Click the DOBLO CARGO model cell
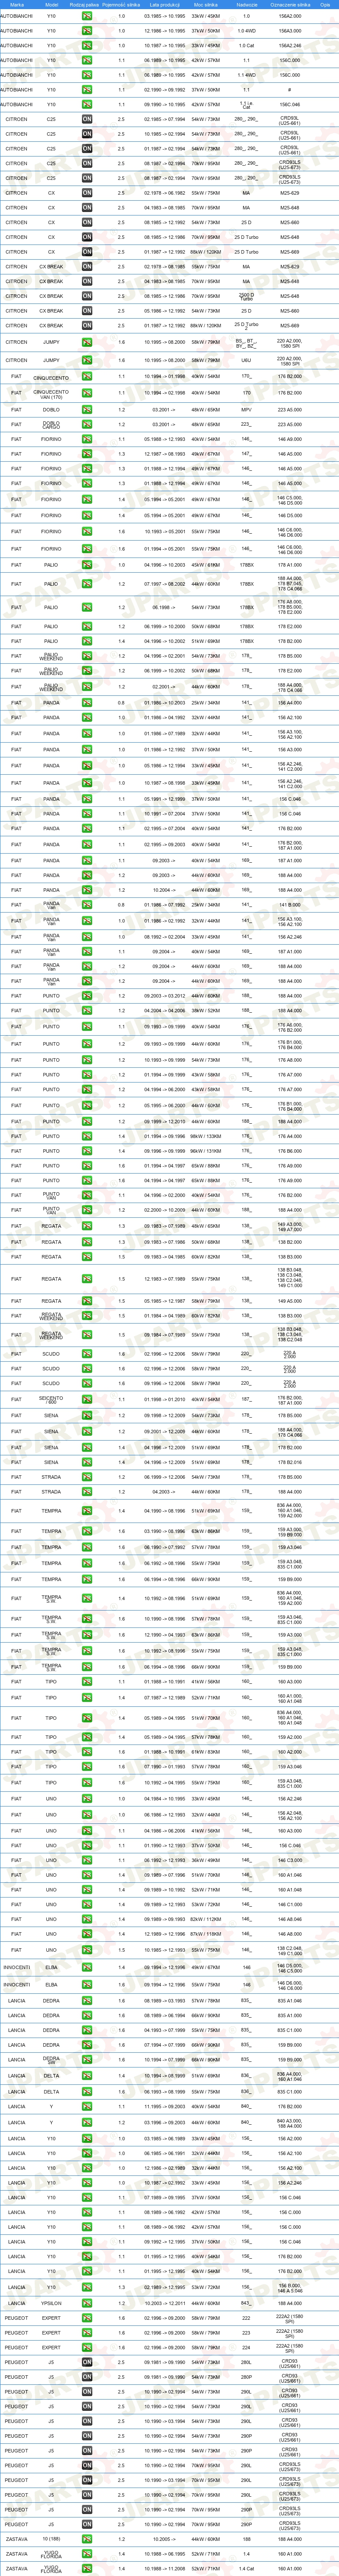Image resolution: width=339 pixels, height=2576 pixels. coord(51,424)
